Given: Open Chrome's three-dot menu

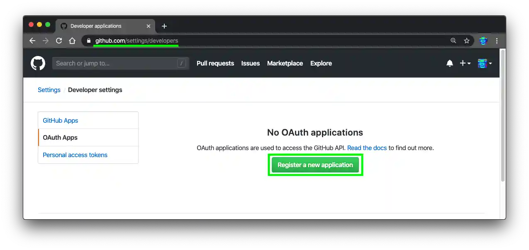Looking at the screenshot, I should click(x=497, y=41).
